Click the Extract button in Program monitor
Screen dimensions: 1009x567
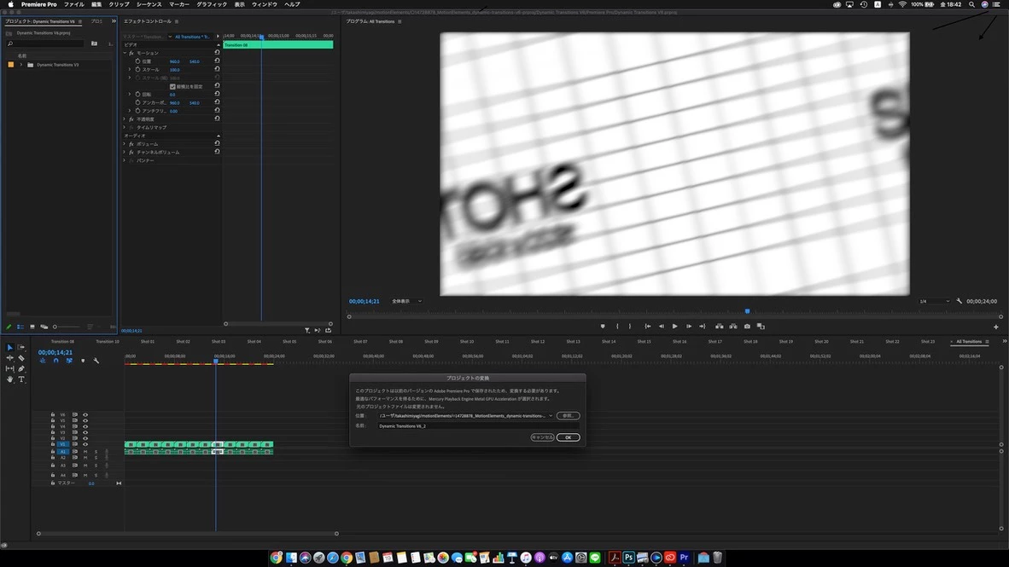click(733, 327)
